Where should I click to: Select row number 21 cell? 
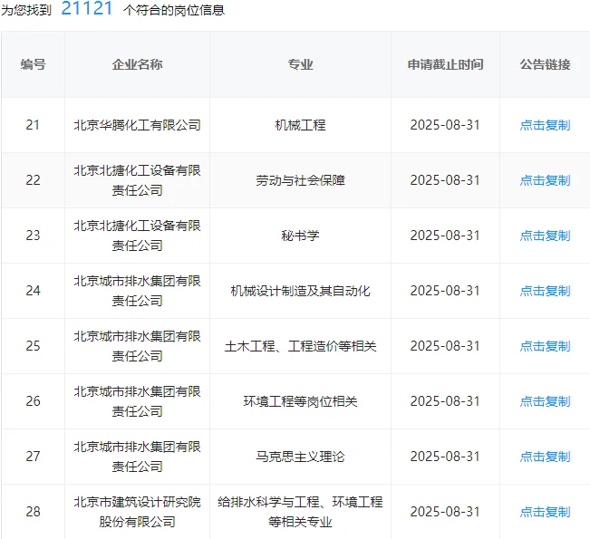point(34,125)
